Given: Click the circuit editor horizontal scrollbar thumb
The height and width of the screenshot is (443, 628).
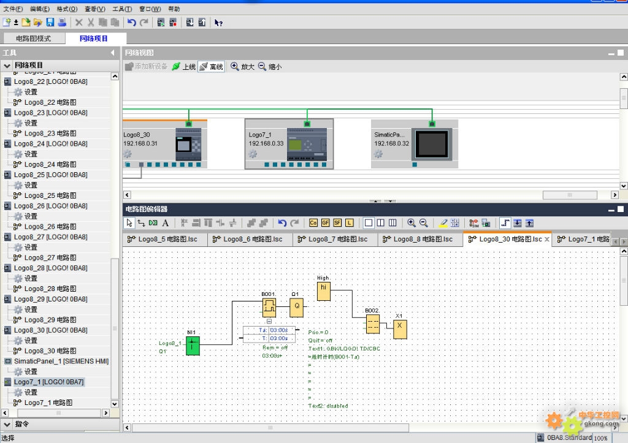Looking at the screenshot, I should click(x=270, y=428).
